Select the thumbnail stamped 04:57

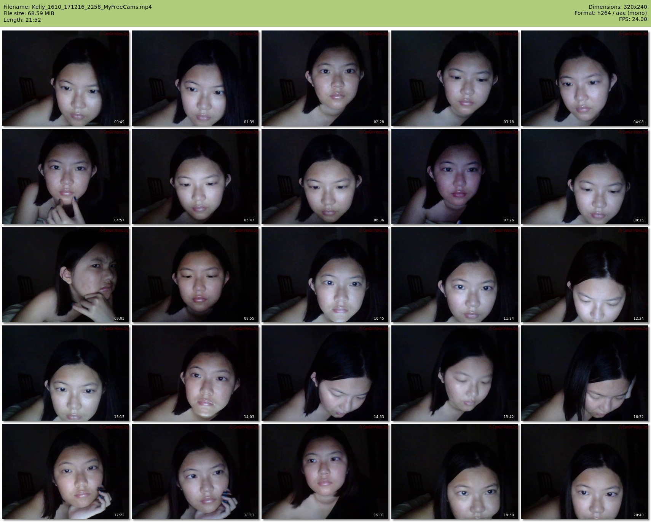pyautogui.click(x=65, y=176)
